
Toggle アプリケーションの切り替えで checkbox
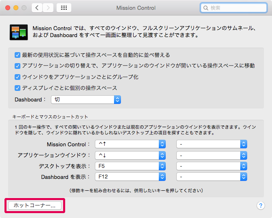click(18, 66)
